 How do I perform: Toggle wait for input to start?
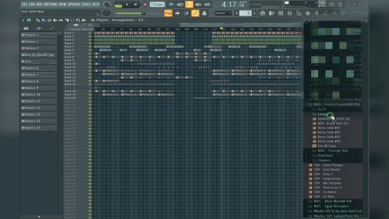(180, 4)
